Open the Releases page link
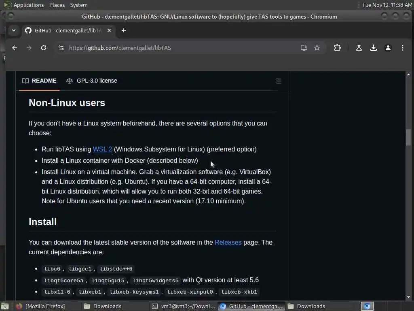 pyautogui.click(x=228, y=242)
